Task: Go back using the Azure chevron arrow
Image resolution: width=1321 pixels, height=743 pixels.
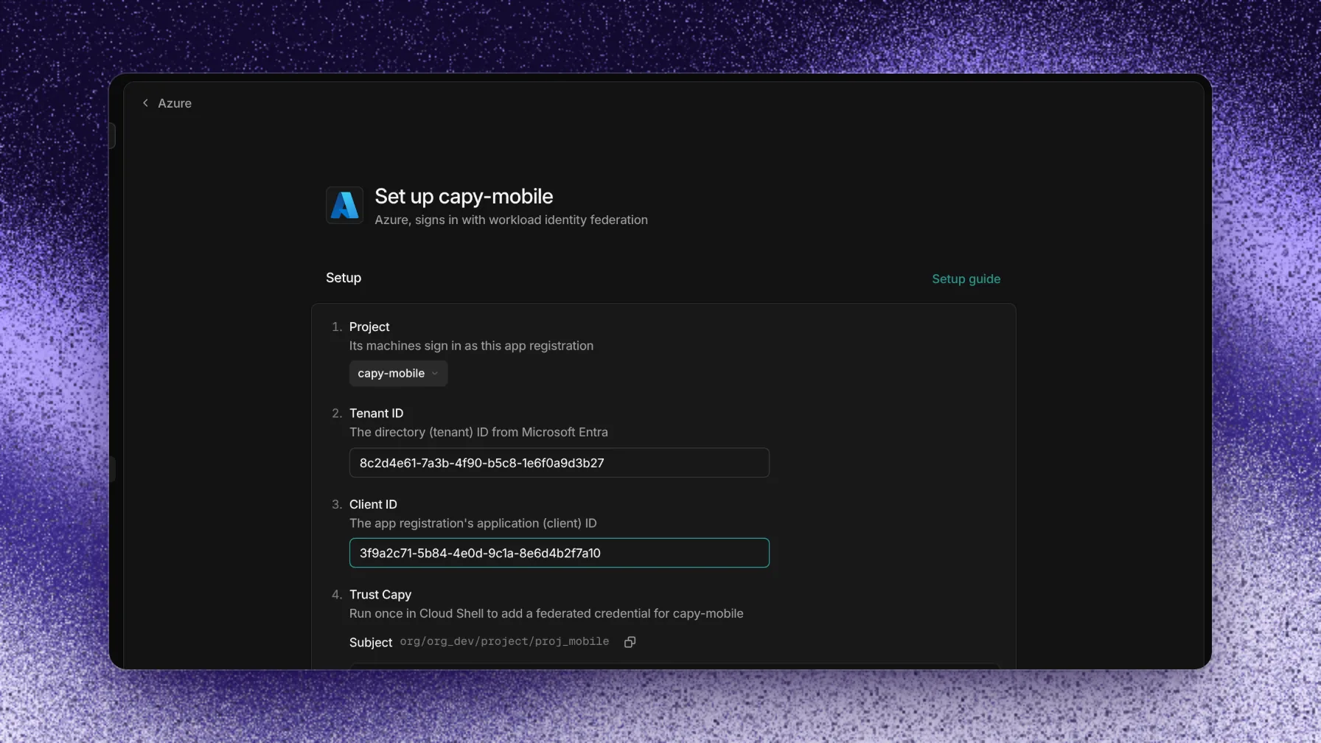Action: 145,103
